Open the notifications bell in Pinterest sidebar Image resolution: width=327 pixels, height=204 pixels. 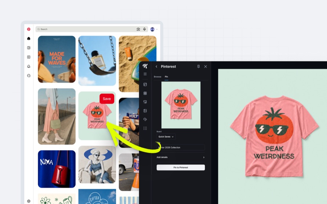[29, 66]
